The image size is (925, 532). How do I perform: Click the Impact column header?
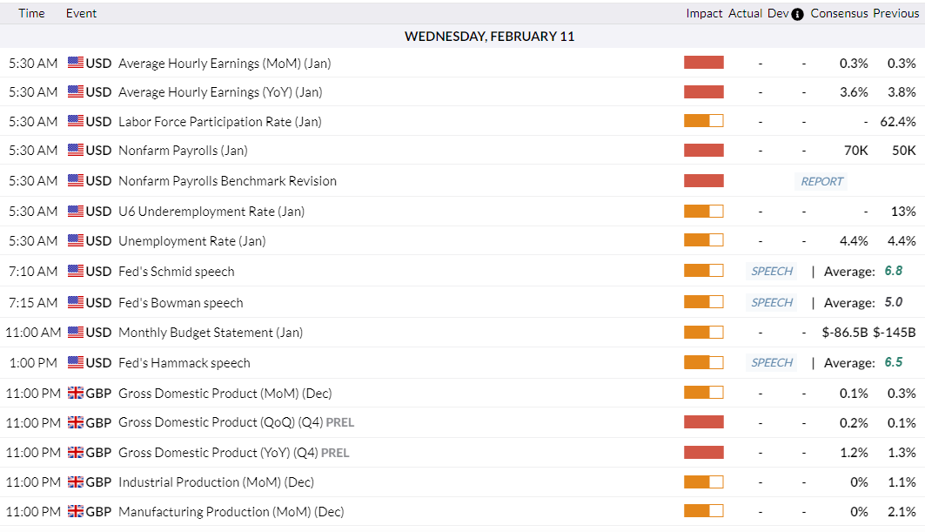[x=704, y=13]
